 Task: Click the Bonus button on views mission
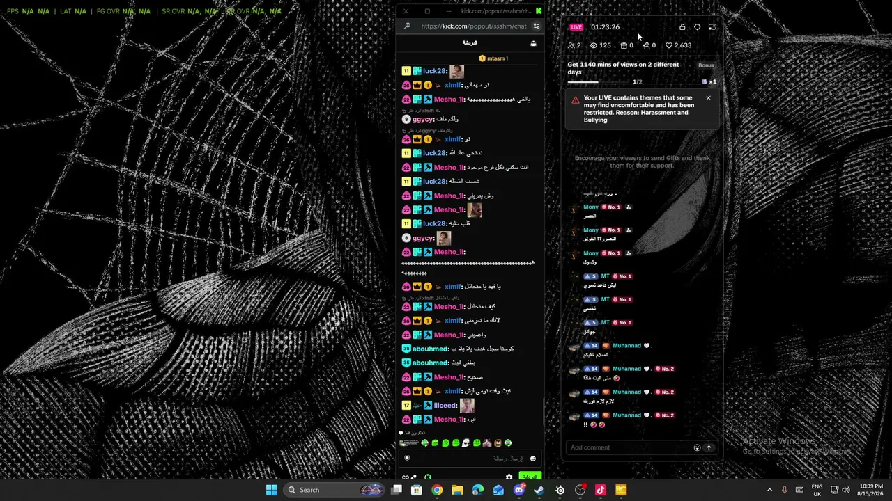tap(706, 65)
